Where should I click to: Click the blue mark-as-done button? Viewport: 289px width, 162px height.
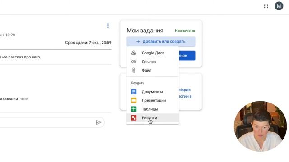pyautogui.click(x=187, y=56)
